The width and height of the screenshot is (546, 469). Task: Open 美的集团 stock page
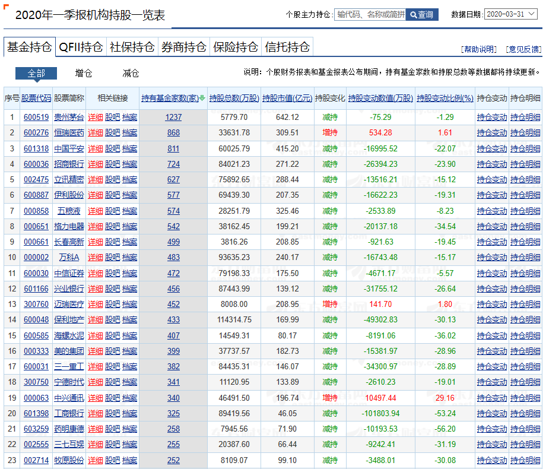coord(69,351)
